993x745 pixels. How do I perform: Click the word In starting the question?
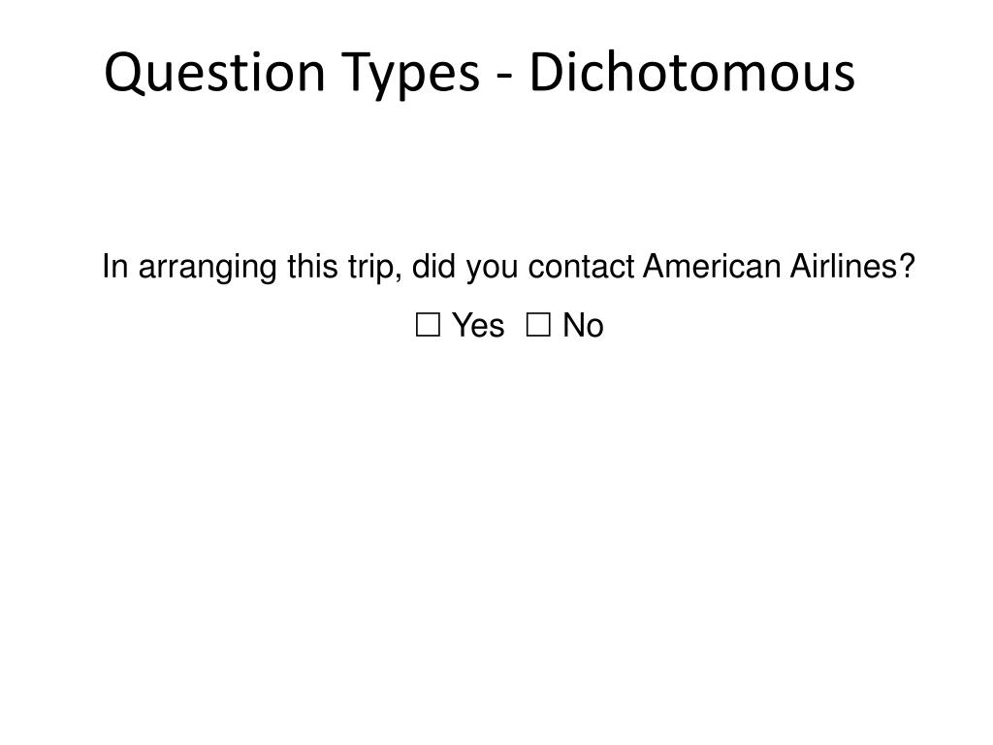click(x=115, y=266)
